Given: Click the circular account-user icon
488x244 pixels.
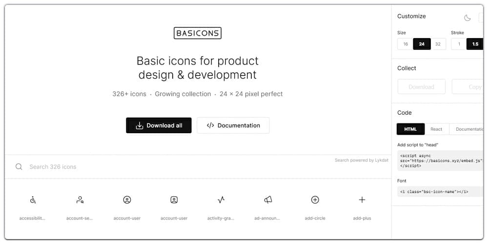Looking at the screenshot, I should pyautogui.click(x=127, y=200).
